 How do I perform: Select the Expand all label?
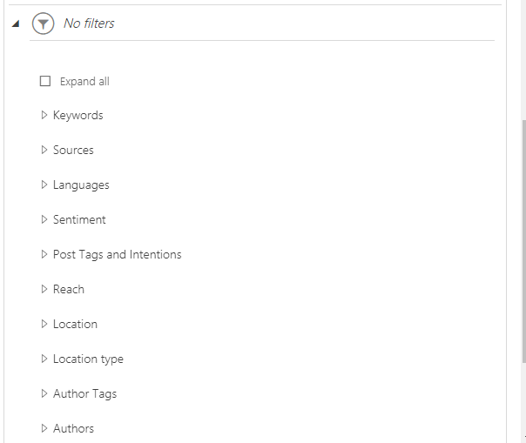coord(84,82)
